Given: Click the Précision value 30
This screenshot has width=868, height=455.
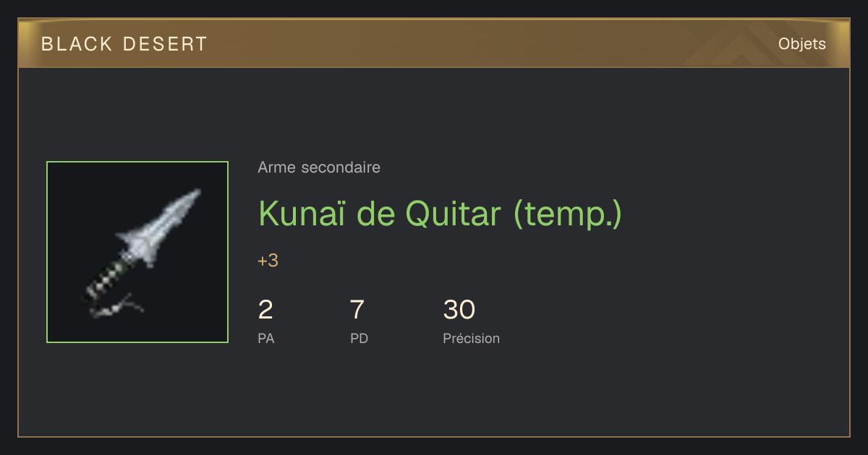Looking at the screenshot, I should [x=459, y=310].
